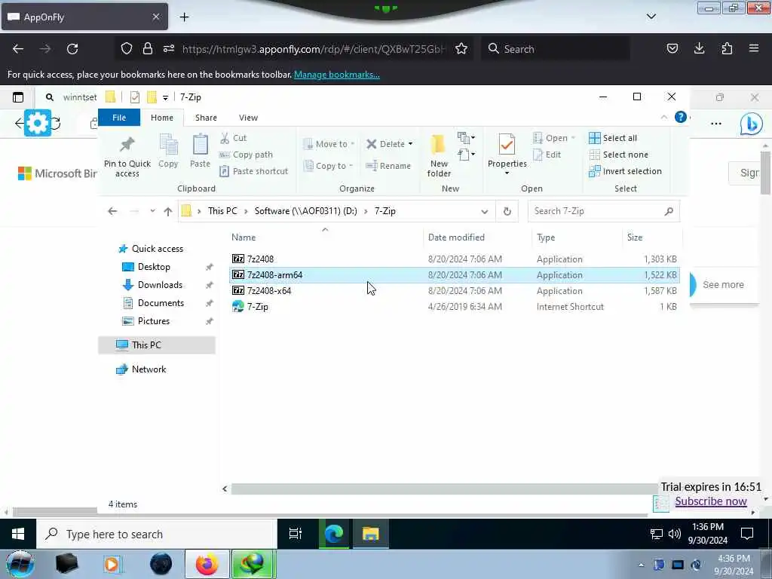The width and height of the screenshot is (772, 579).
Task: Click Edit in the Open group
Action: tap(547, 155)
